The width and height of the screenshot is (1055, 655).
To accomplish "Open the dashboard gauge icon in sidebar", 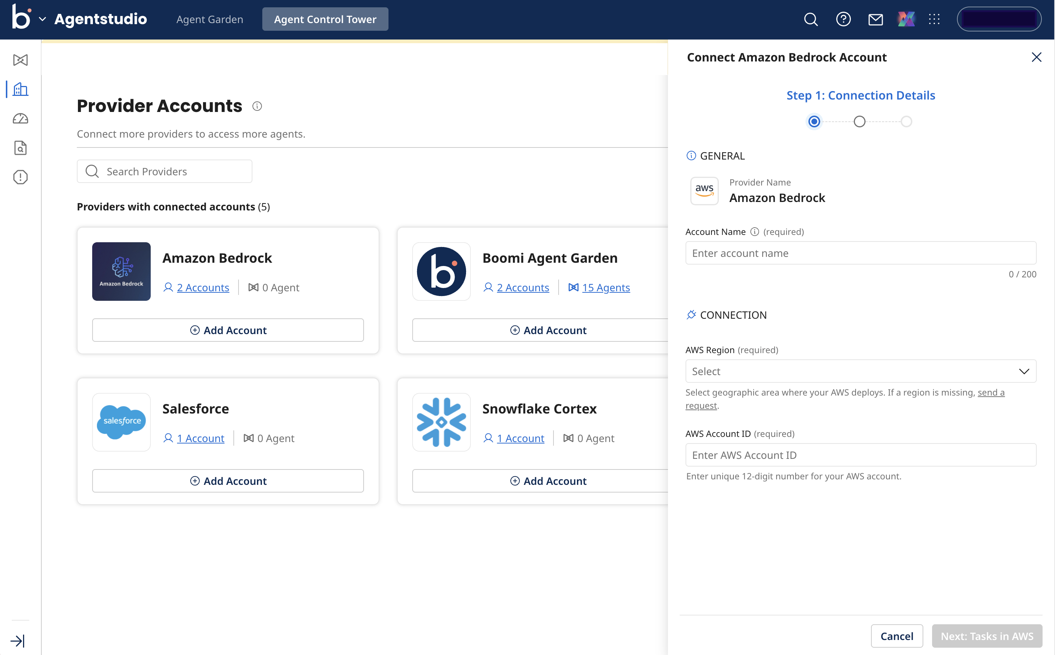I will (20, 119).
